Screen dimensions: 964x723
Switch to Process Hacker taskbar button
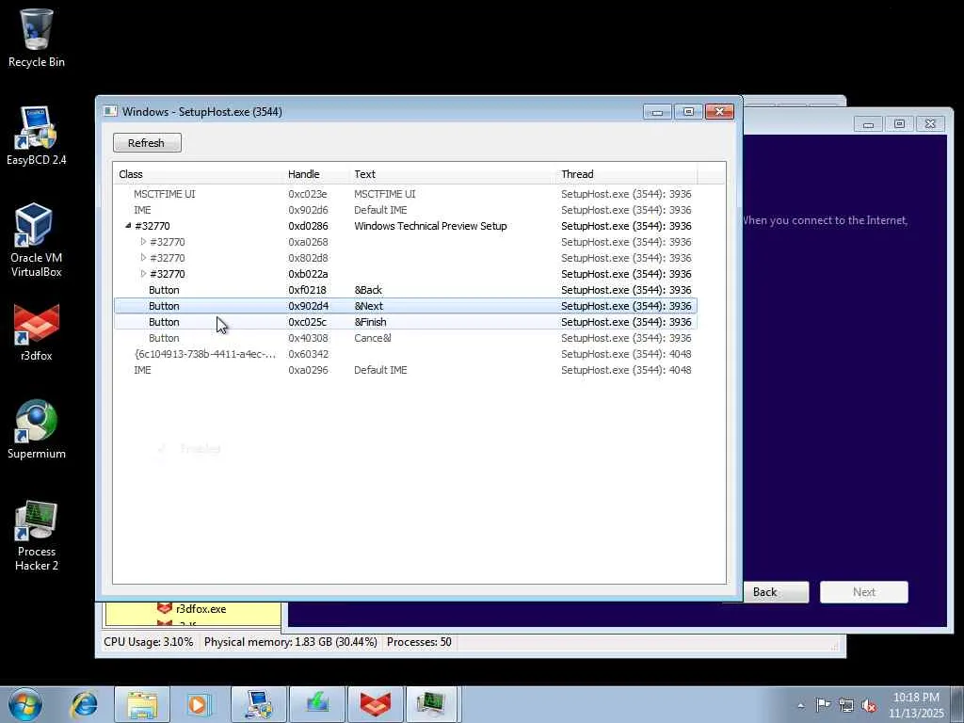click(x=433, y=704)
